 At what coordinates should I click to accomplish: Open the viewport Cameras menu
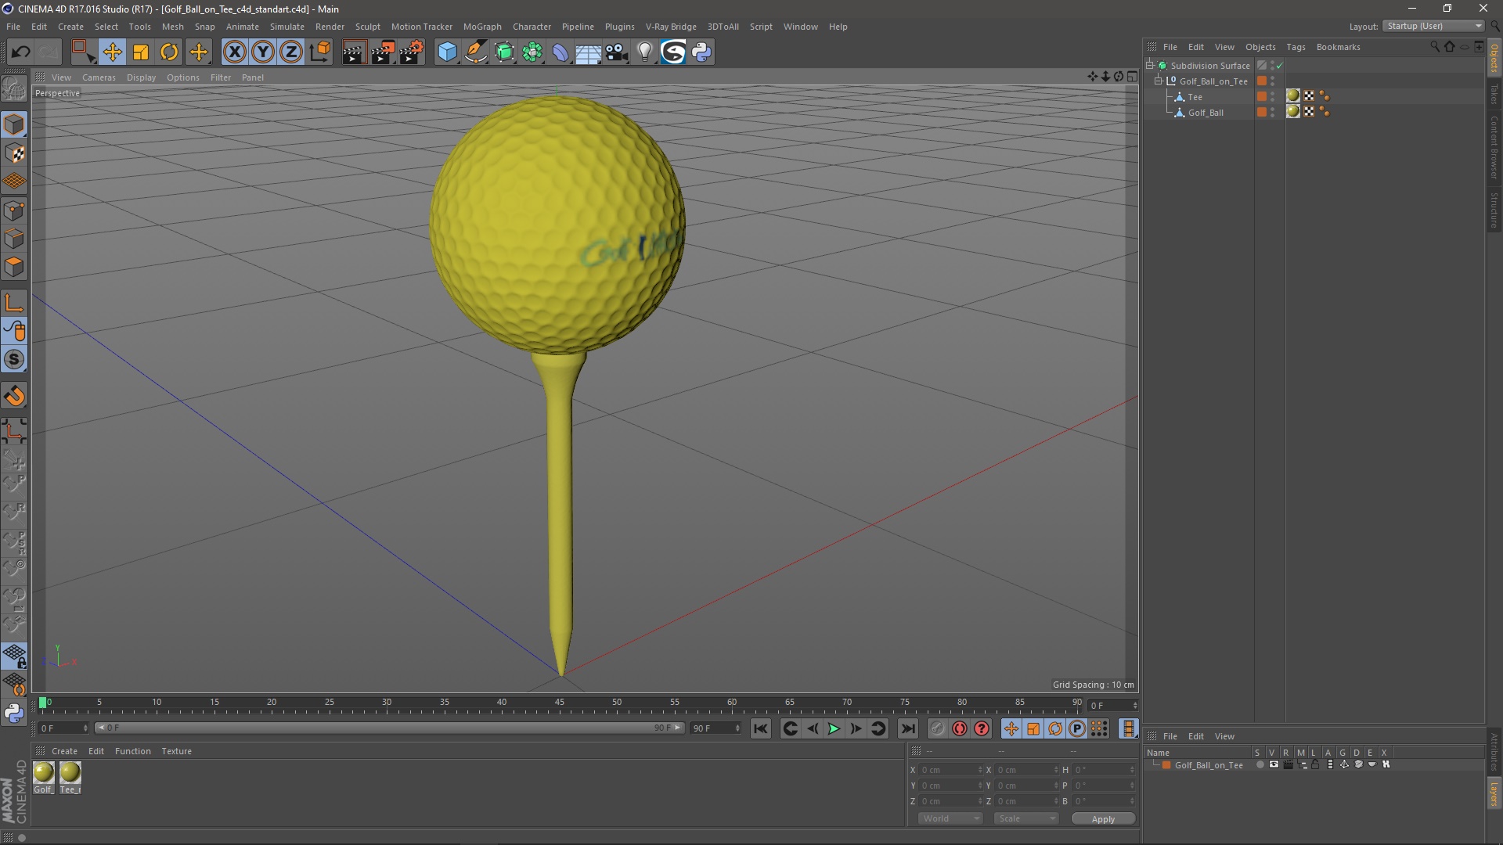click(99, 77)
